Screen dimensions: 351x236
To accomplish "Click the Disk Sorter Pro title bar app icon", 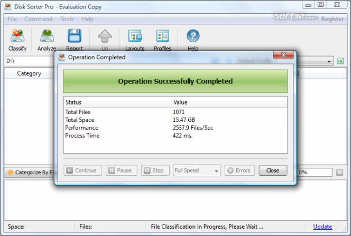I will coord(8,7).
